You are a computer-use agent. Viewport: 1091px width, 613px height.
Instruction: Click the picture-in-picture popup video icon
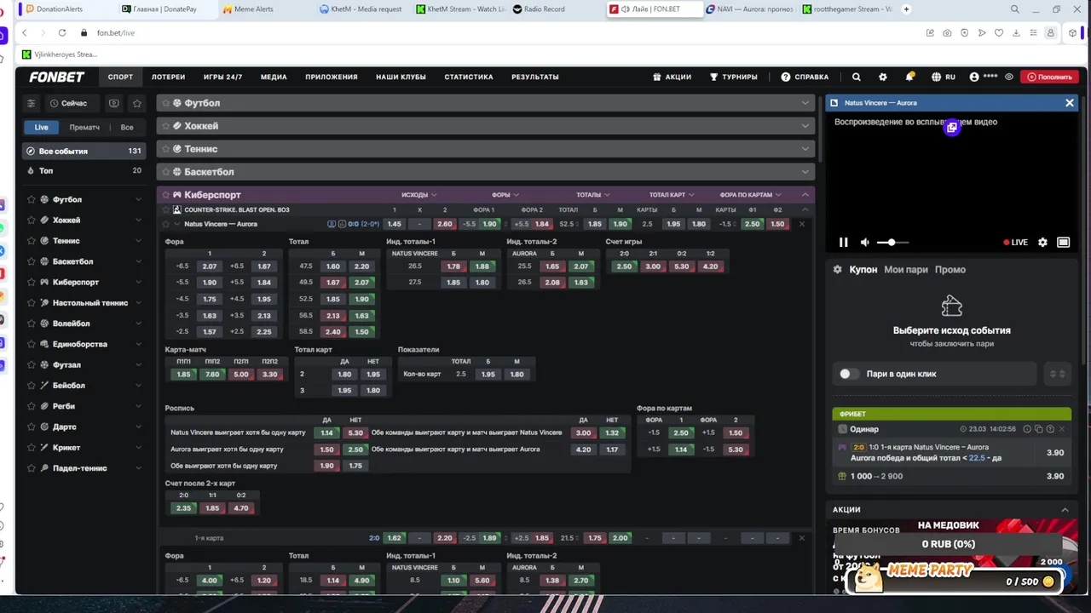(x=952, y=128)
